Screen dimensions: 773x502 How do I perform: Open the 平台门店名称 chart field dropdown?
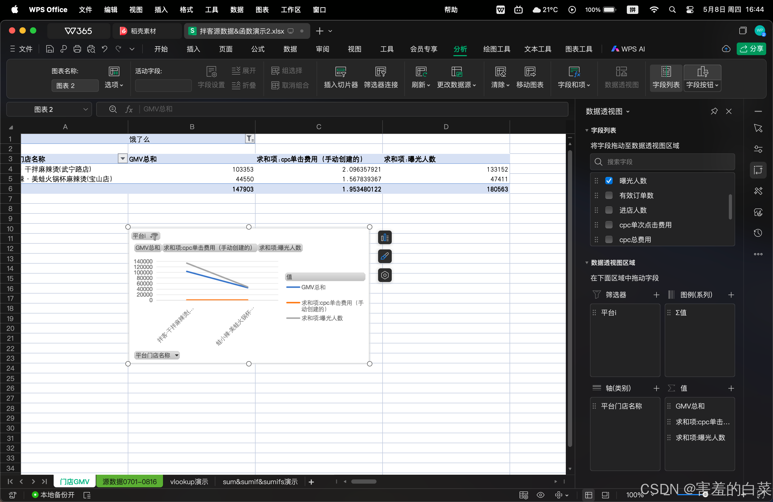(x=177, y=355)
